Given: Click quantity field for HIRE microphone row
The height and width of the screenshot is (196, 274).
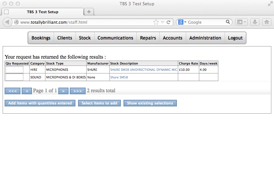Looking at the screenshot, I should [x=14, y=70].
